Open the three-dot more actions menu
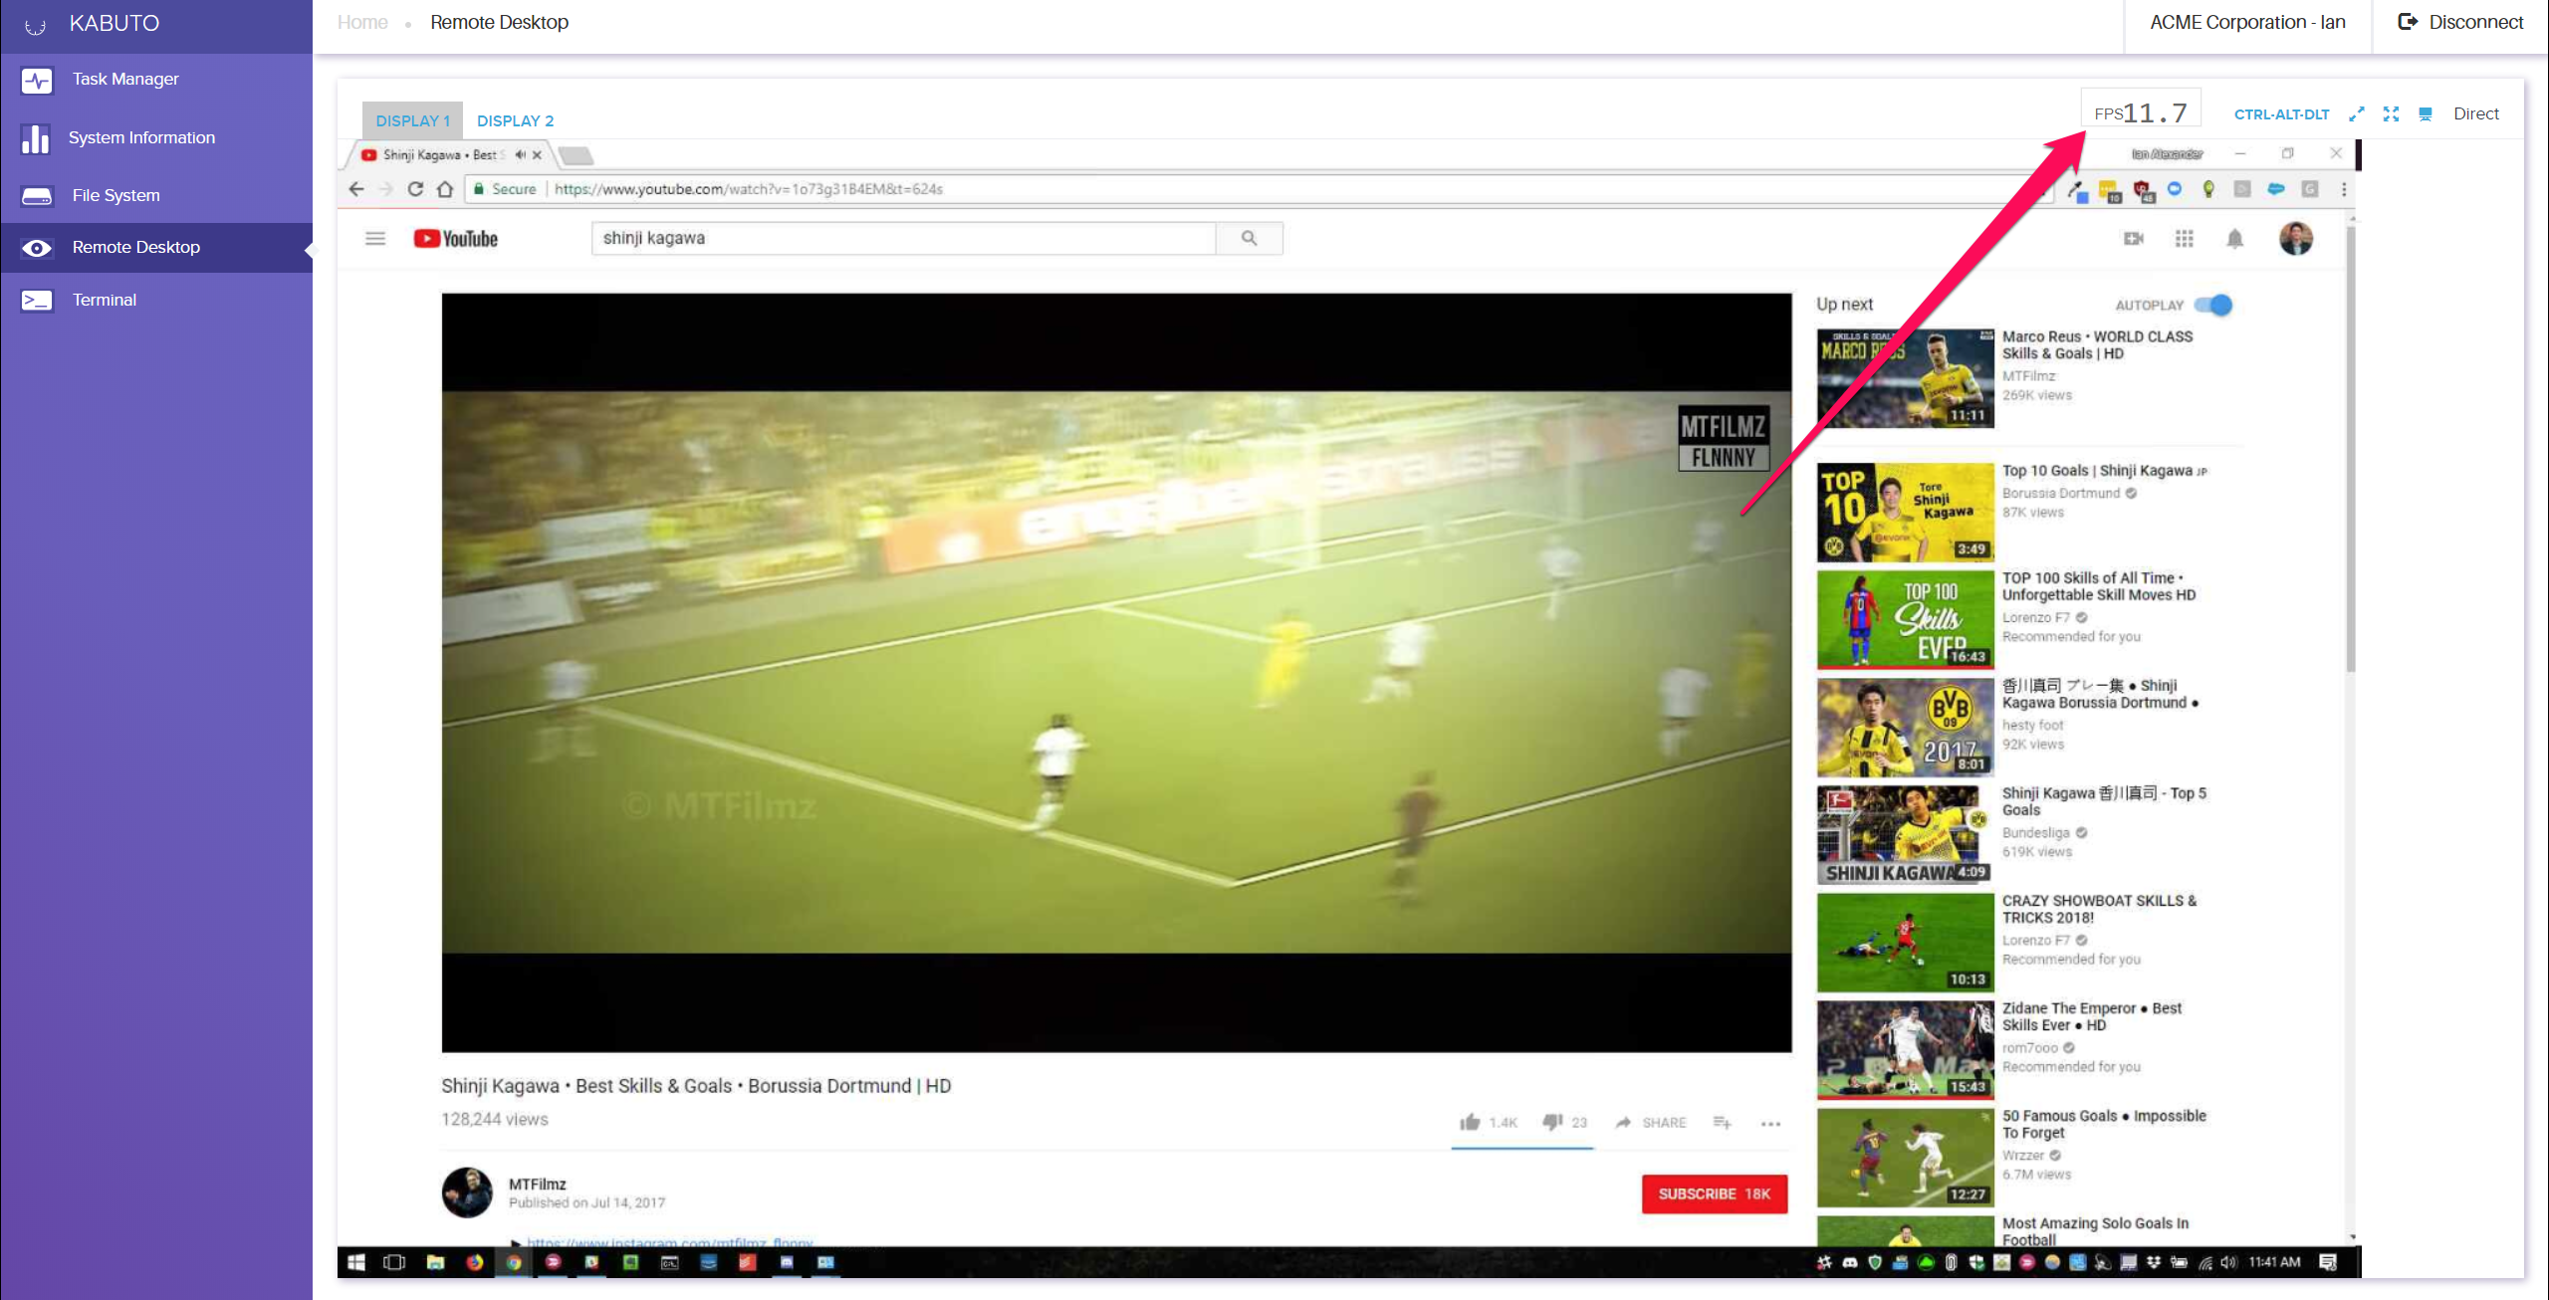Image resolution: width=2549 pixels, height=1300 pixels. click(x=1769, y=1124)
